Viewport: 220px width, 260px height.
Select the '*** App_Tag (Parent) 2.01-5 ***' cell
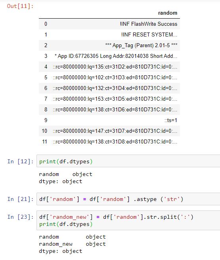click(141, 45)
